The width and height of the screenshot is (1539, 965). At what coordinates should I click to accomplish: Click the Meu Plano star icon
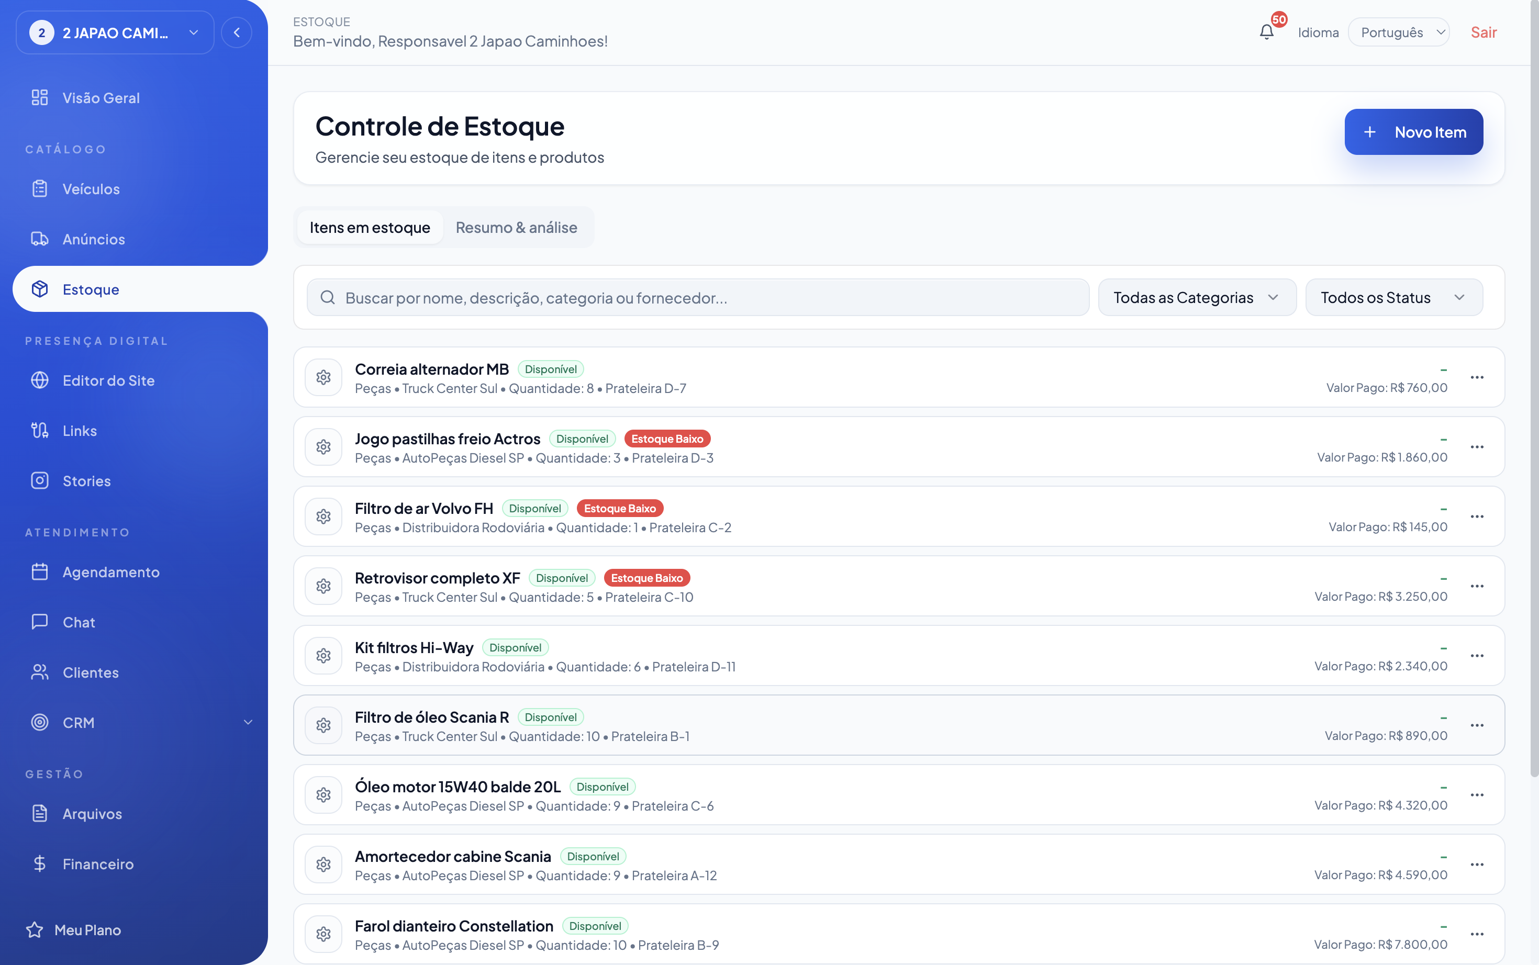click(35, 930)
